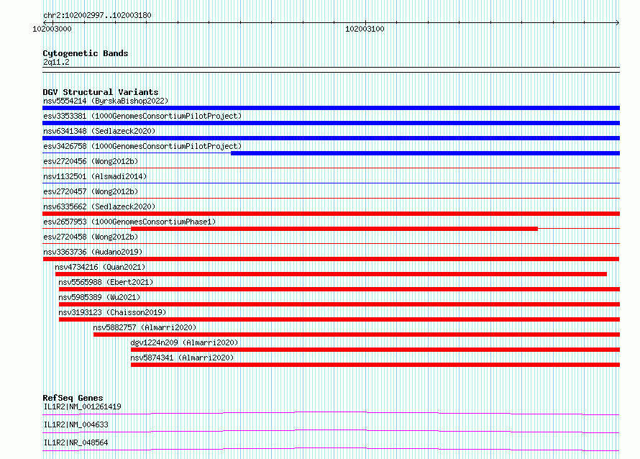Image resolution: width=640 pixels, height=459 pixels.
Task: Click the 102003100 ruler coordinate
Action: pos(365,29)
